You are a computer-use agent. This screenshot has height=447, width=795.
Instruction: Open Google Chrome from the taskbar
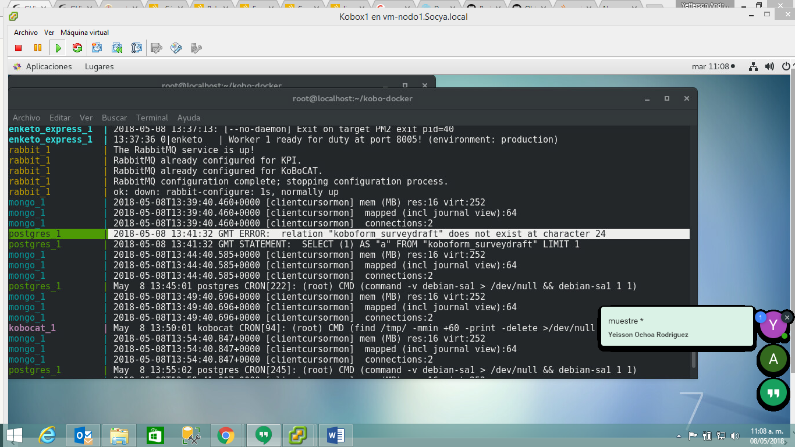coord(227,435)
